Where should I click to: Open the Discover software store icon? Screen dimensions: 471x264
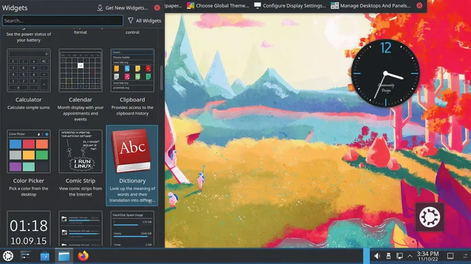45,256
